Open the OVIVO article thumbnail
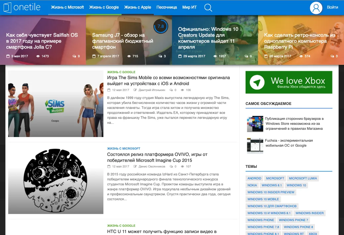This screenshot has height=235, width=344. (56, 180)
